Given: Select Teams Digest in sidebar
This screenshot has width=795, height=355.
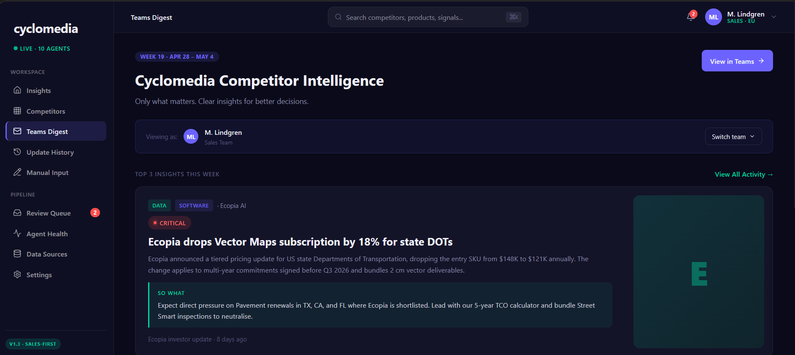Looking at the screenshot, I should (x=56, y=131).
